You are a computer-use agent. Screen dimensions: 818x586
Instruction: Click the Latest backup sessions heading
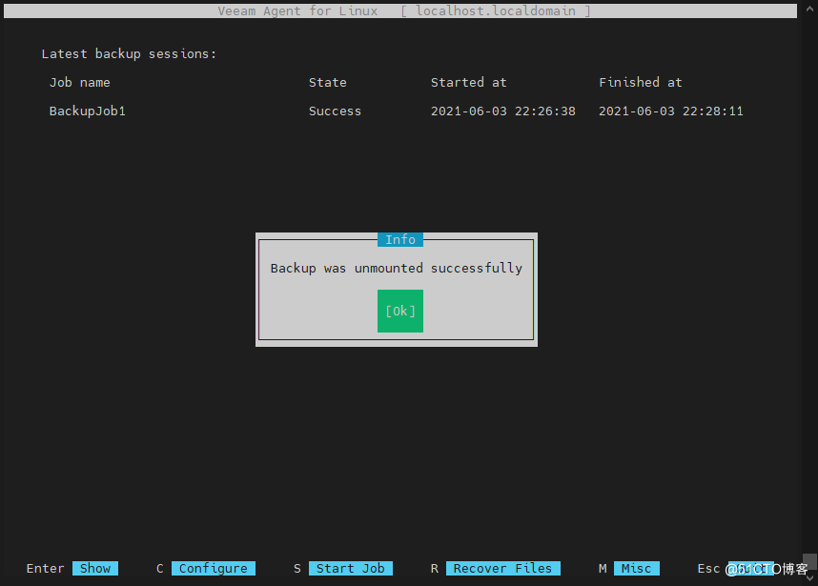[x=129, y=53]
